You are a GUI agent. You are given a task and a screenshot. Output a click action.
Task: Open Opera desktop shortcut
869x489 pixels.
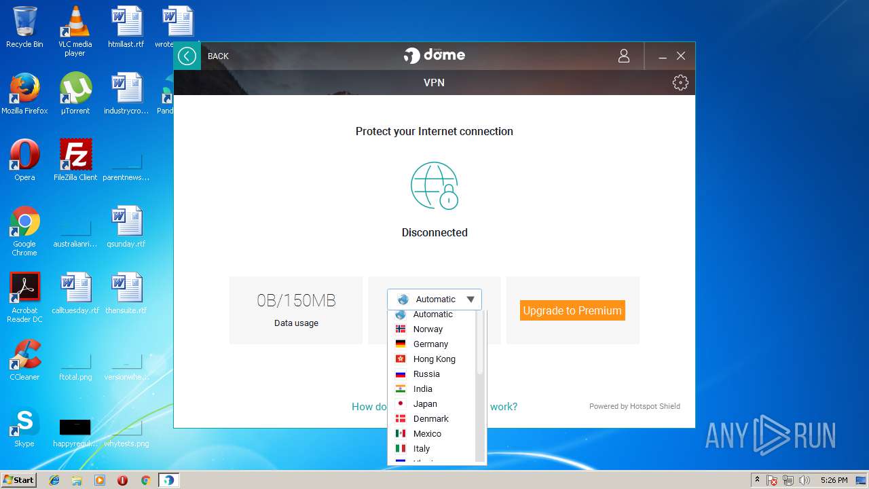(24, 160)
